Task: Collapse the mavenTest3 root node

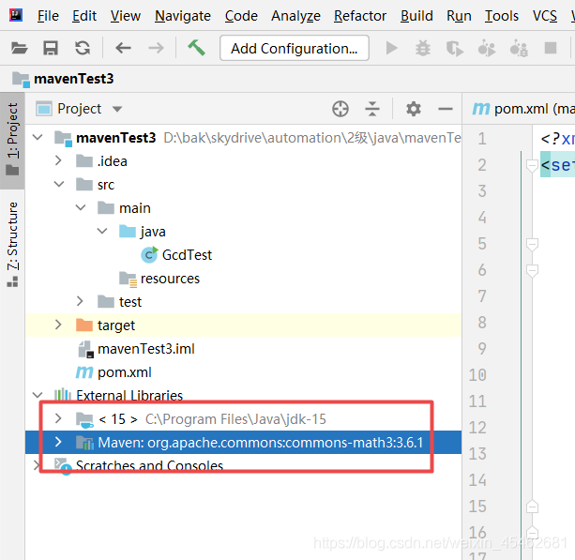Action: point(38,138)
